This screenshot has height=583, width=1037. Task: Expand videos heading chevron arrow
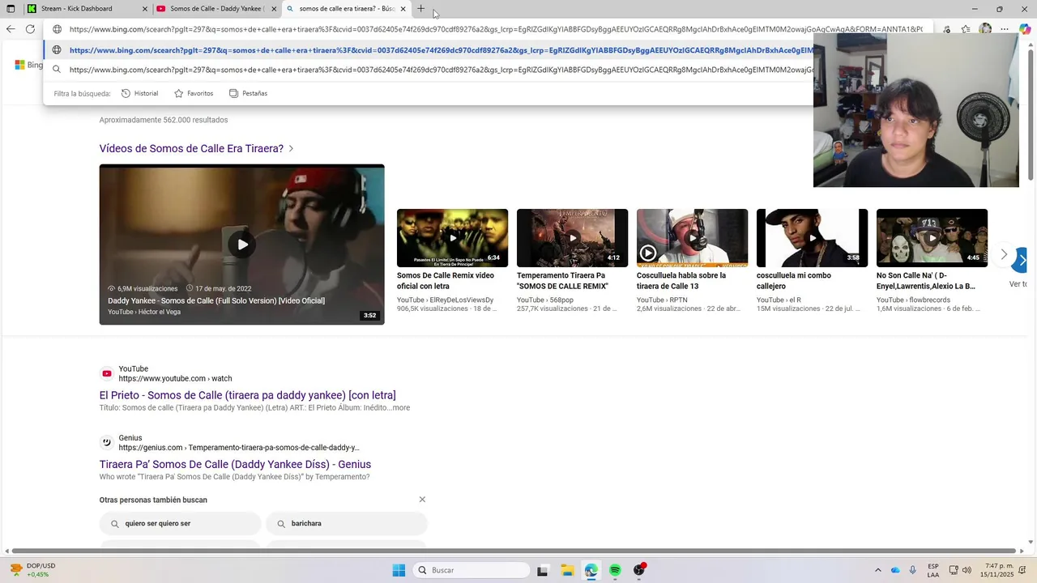(291, 149)
